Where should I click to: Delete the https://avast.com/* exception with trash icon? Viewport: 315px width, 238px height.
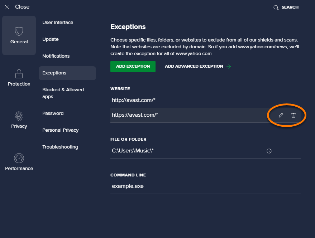tap(293, 115)
